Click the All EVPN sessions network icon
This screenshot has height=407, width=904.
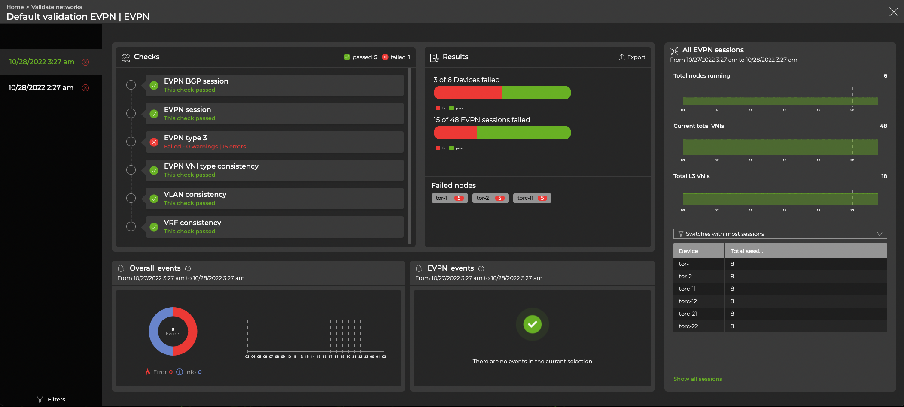pos(675,49)
